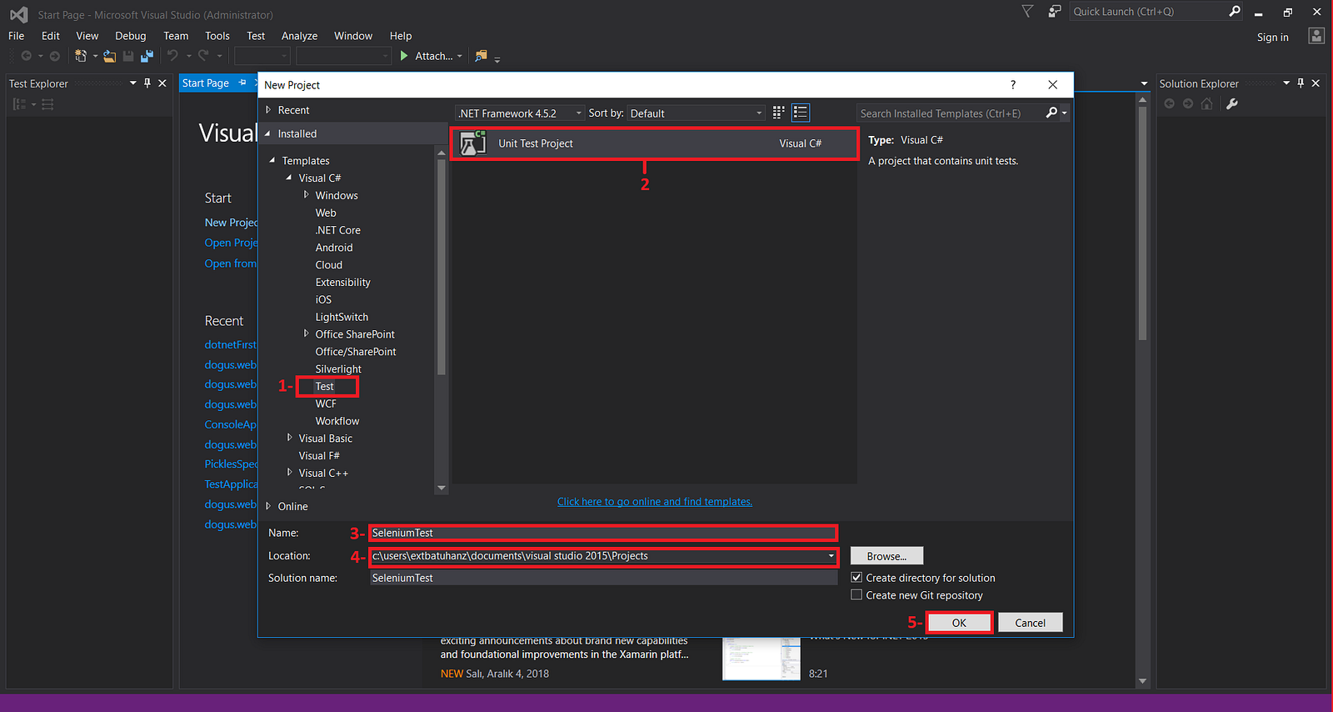Select the Test template category

tap(325, 386)
